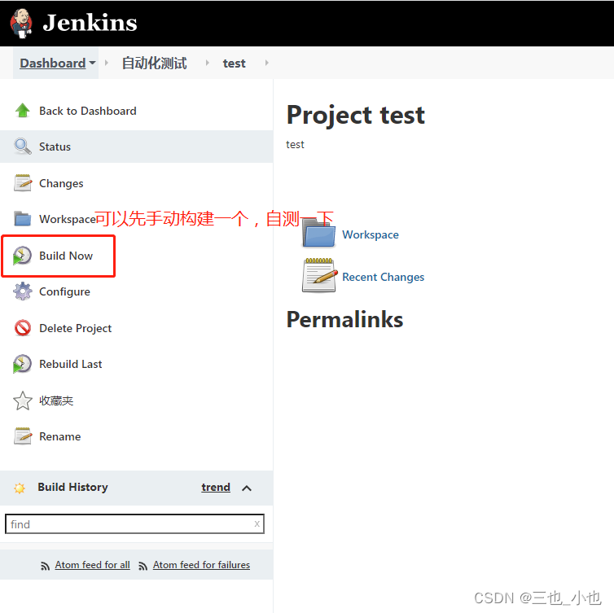Trigger Build Now from the sidebar
The height and width of the screenshot is (613, 614).
click(66, 256)
